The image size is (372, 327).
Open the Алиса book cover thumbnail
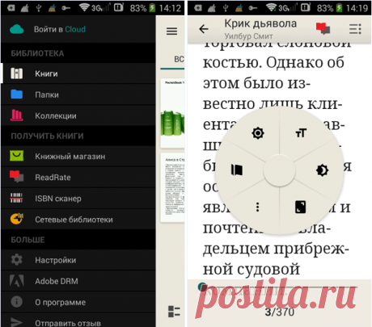click(172, 187)
